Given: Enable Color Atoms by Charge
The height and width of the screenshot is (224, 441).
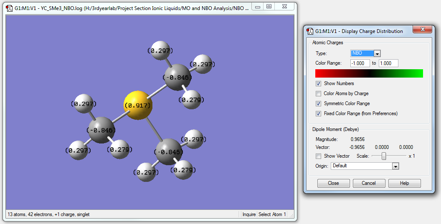Looking at the screenshot, I should 319,93.
